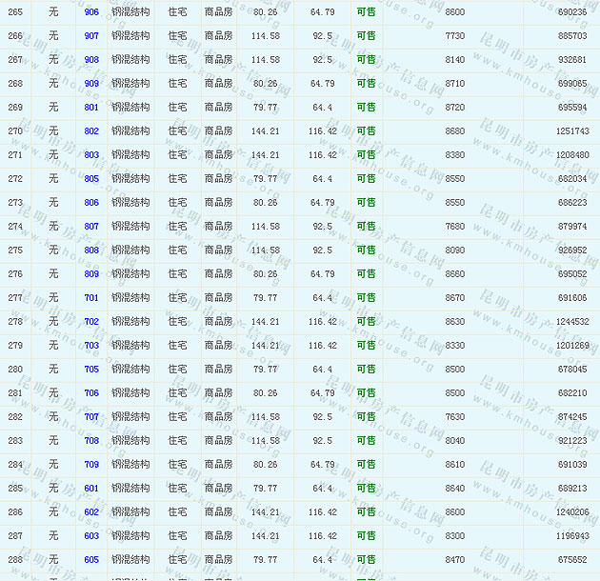
Task: Open room 906 link
Action: [91, 12]
